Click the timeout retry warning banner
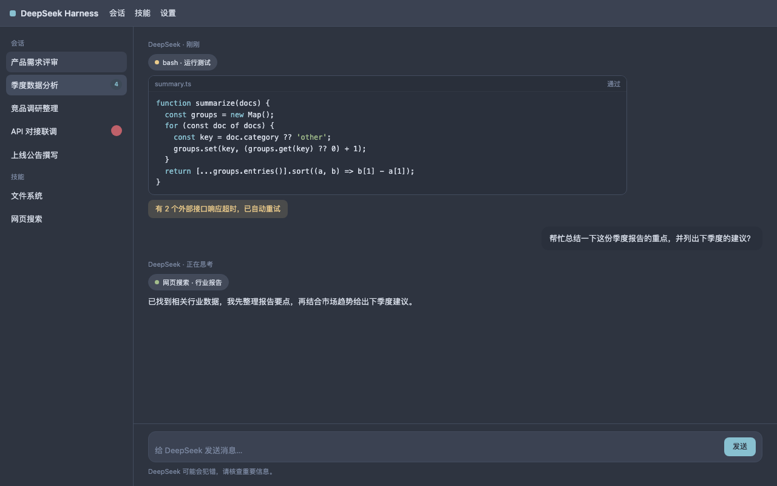The image size is (777, 486). (x=218, y=209)
